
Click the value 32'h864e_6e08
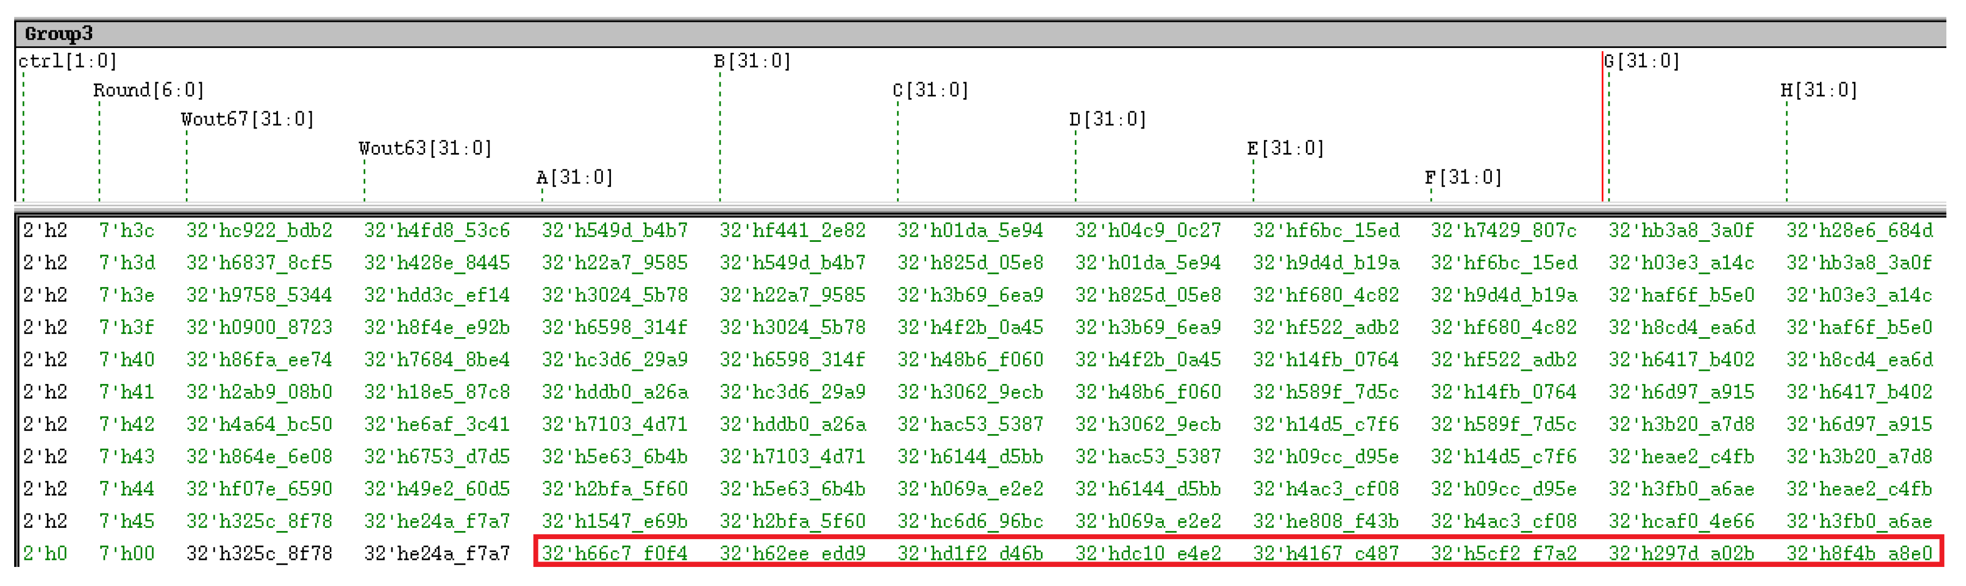pos(259,456)
